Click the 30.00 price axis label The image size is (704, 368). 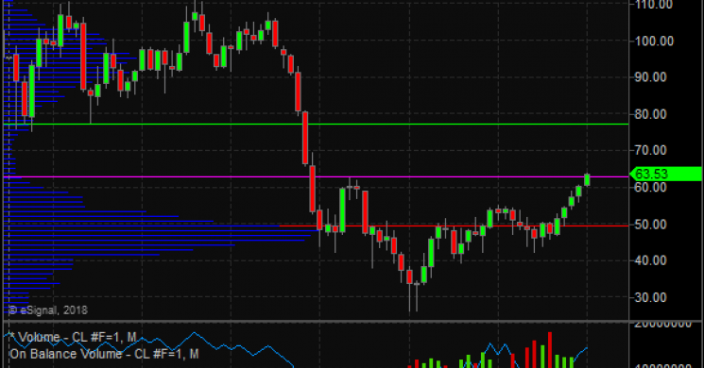(650, 297)
